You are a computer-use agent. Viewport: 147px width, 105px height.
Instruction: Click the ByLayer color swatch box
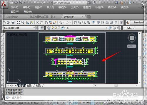(125, 28)
